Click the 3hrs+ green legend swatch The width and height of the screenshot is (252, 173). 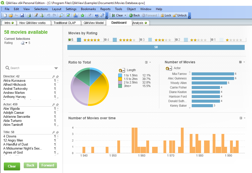tap(120, 86)
